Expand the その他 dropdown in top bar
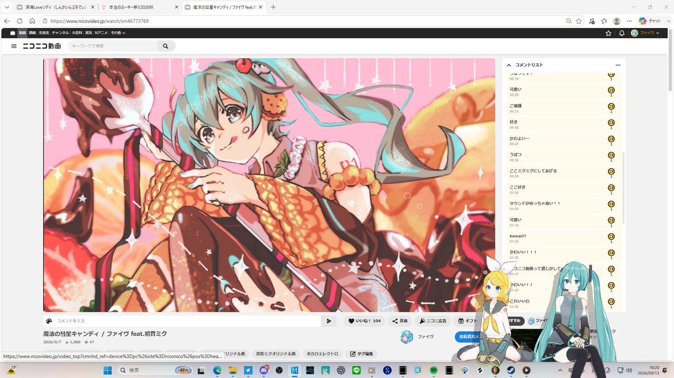 pos(118,33)
